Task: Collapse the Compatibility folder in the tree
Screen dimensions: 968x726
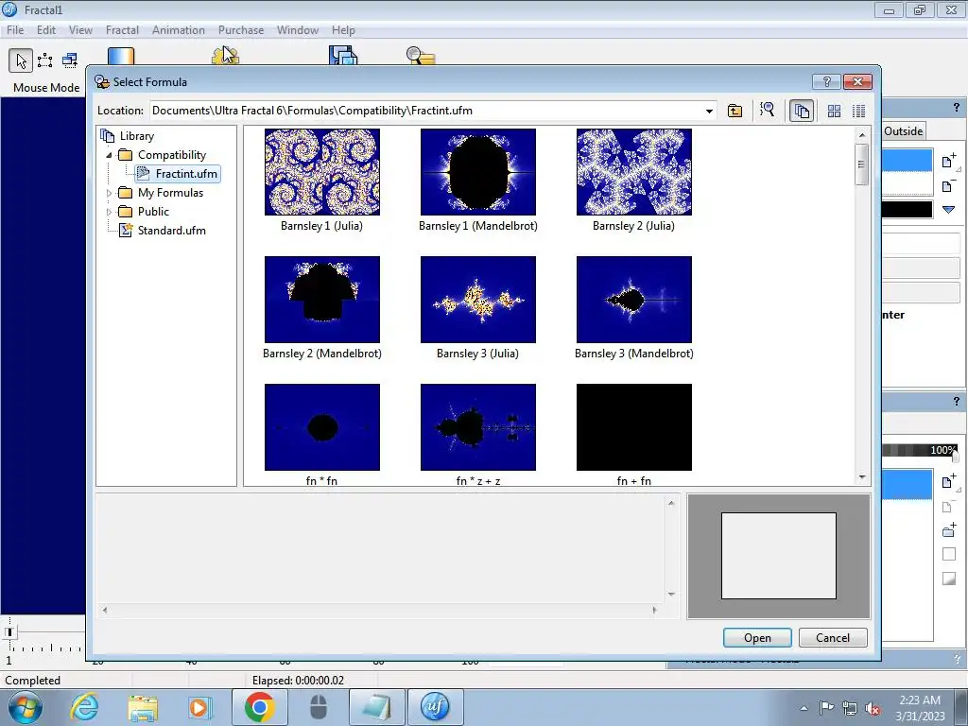Action: [x=110, y=155]
